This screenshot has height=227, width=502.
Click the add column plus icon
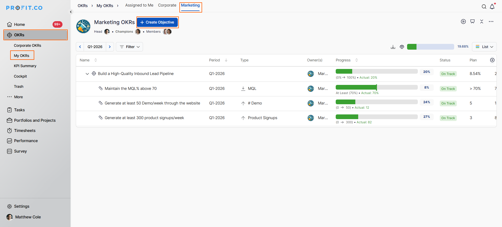(492, 60)
